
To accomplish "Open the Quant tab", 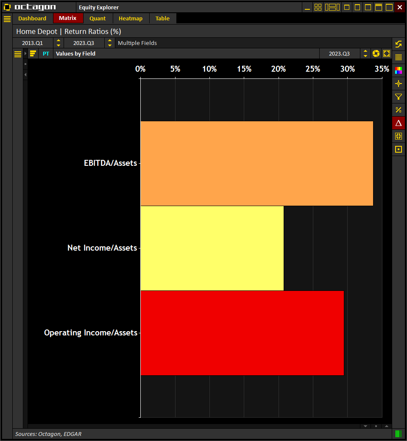I will pyautogui.click(x=98, y=19).
